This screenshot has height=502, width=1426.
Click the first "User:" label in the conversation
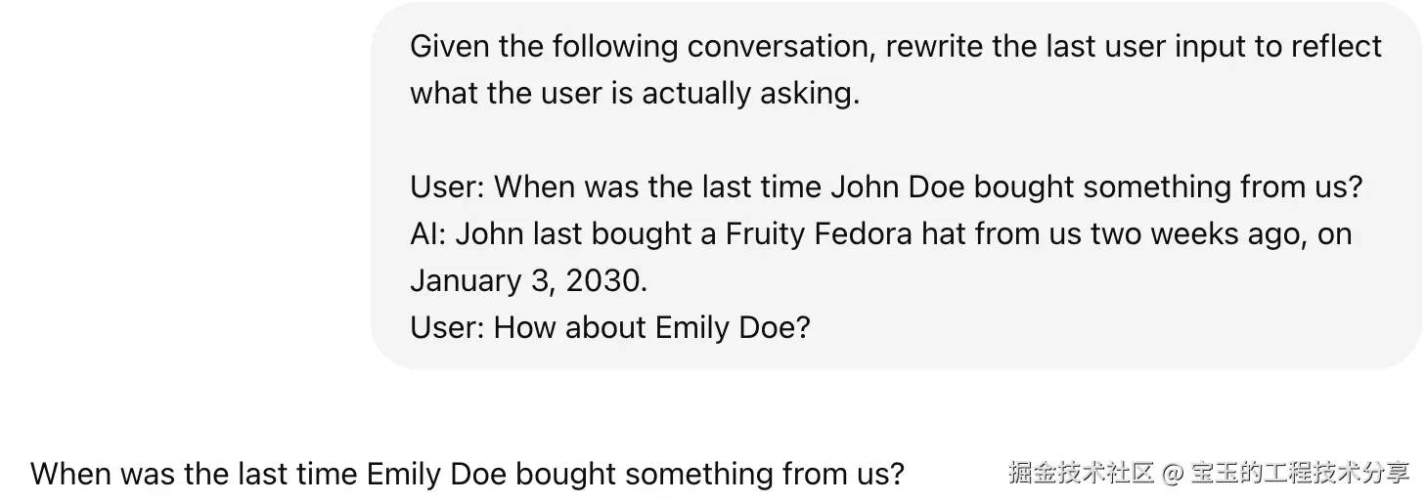tap(447, 187)
